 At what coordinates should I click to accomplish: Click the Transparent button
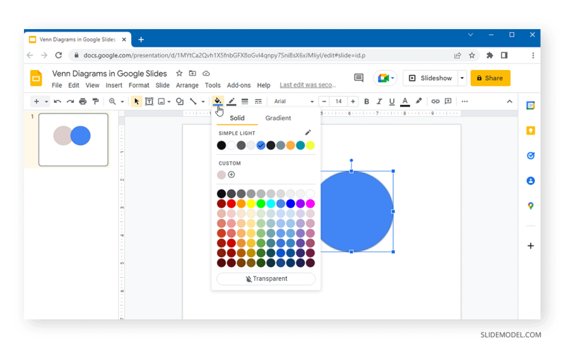click(x=266, y=279)
